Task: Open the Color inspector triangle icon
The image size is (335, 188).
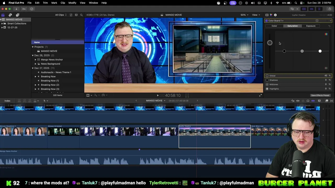Action: [271, 15]
